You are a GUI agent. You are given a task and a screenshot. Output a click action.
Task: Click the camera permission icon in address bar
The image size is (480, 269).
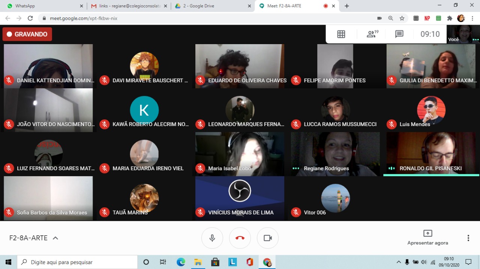379,18
